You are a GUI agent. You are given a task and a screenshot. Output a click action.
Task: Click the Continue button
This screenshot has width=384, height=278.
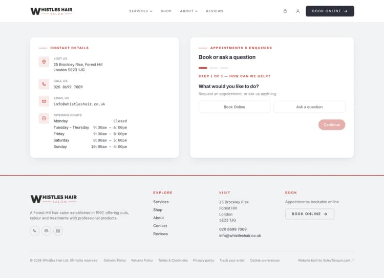tap(332, 125)
